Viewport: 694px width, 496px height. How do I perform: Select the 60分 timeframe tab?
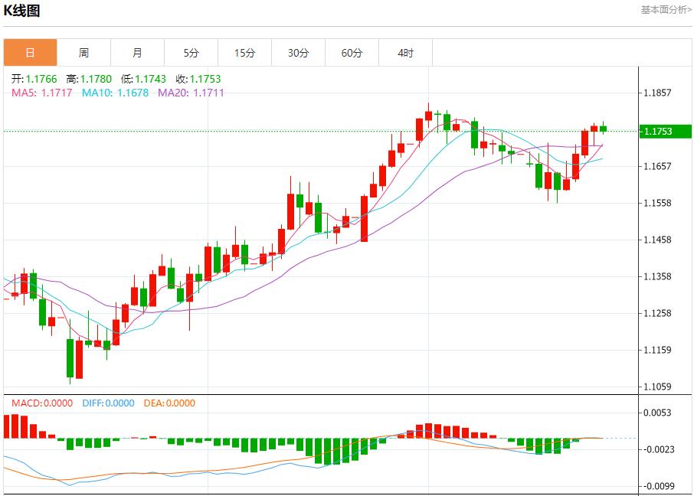[352, 53]
